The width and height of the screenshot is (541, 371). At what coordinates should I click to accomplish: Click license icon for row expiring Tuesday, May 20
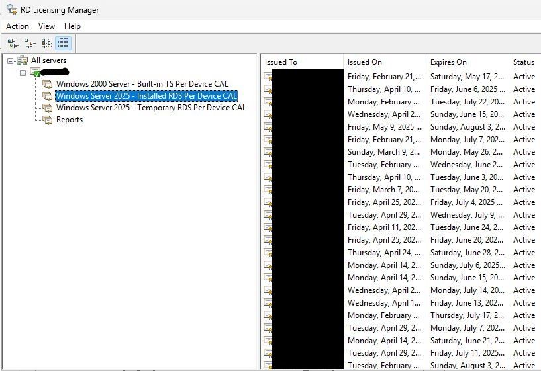click(x=268, y=190)
